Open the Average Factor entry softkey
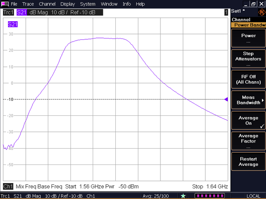Screen dimensions: 266x199 coord(248,141)
